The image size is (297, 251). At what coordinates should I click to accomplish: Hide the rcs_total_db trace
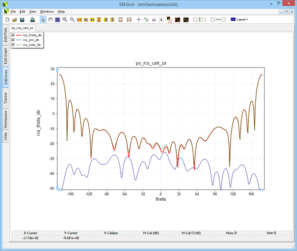pyautogui.click(x=13, y=44)
